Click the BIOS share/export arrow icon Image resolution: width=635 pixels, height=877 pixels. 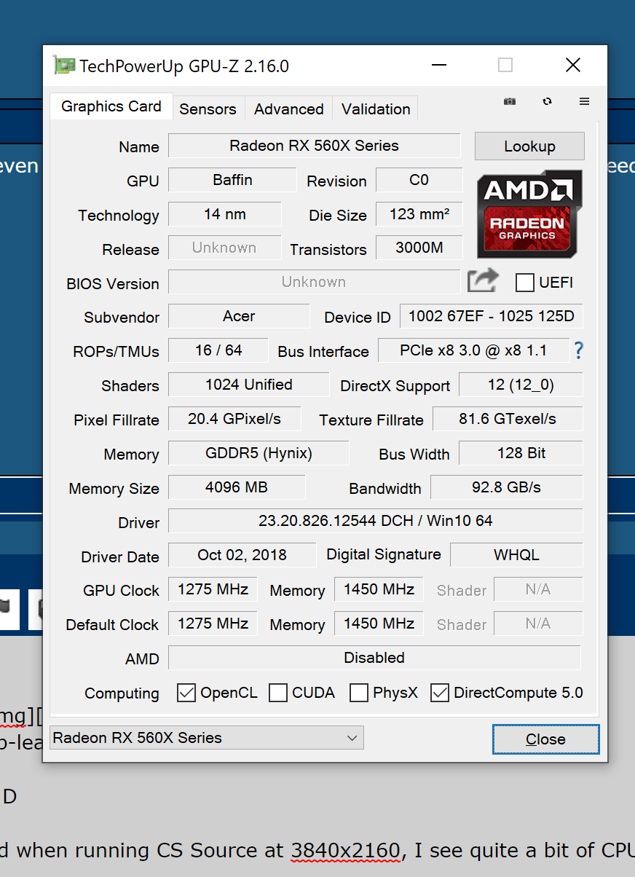[x=483, y=280]
